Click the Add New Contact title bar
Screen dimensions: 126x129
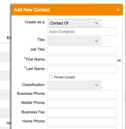coord(67,10)
